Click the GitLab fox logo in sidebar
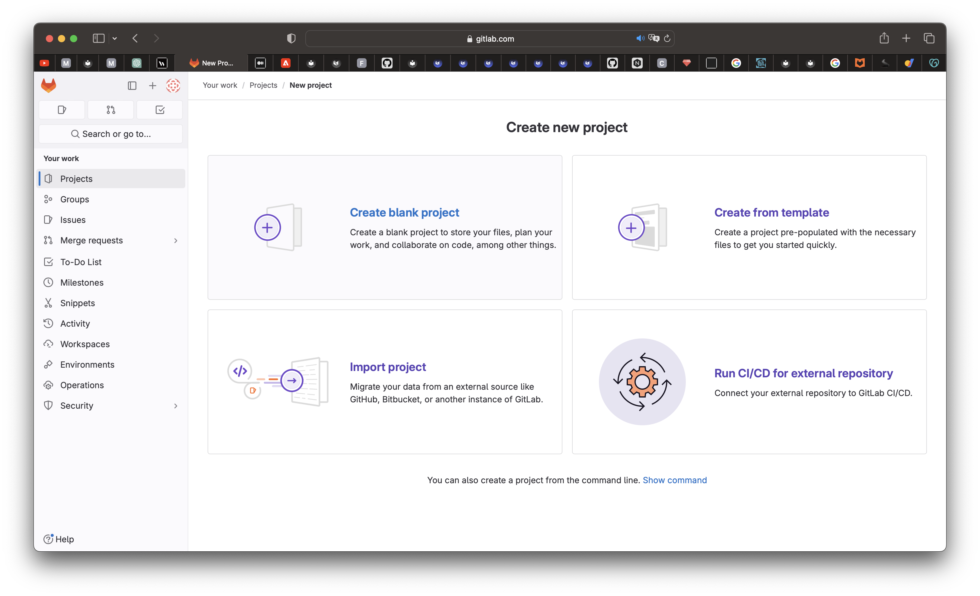Image resolution: width=980 pixels, height=596 pixels. [49, 85]
